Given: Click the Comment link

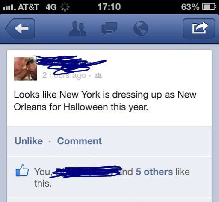Looking at the screenshot, I should [80, 141].
